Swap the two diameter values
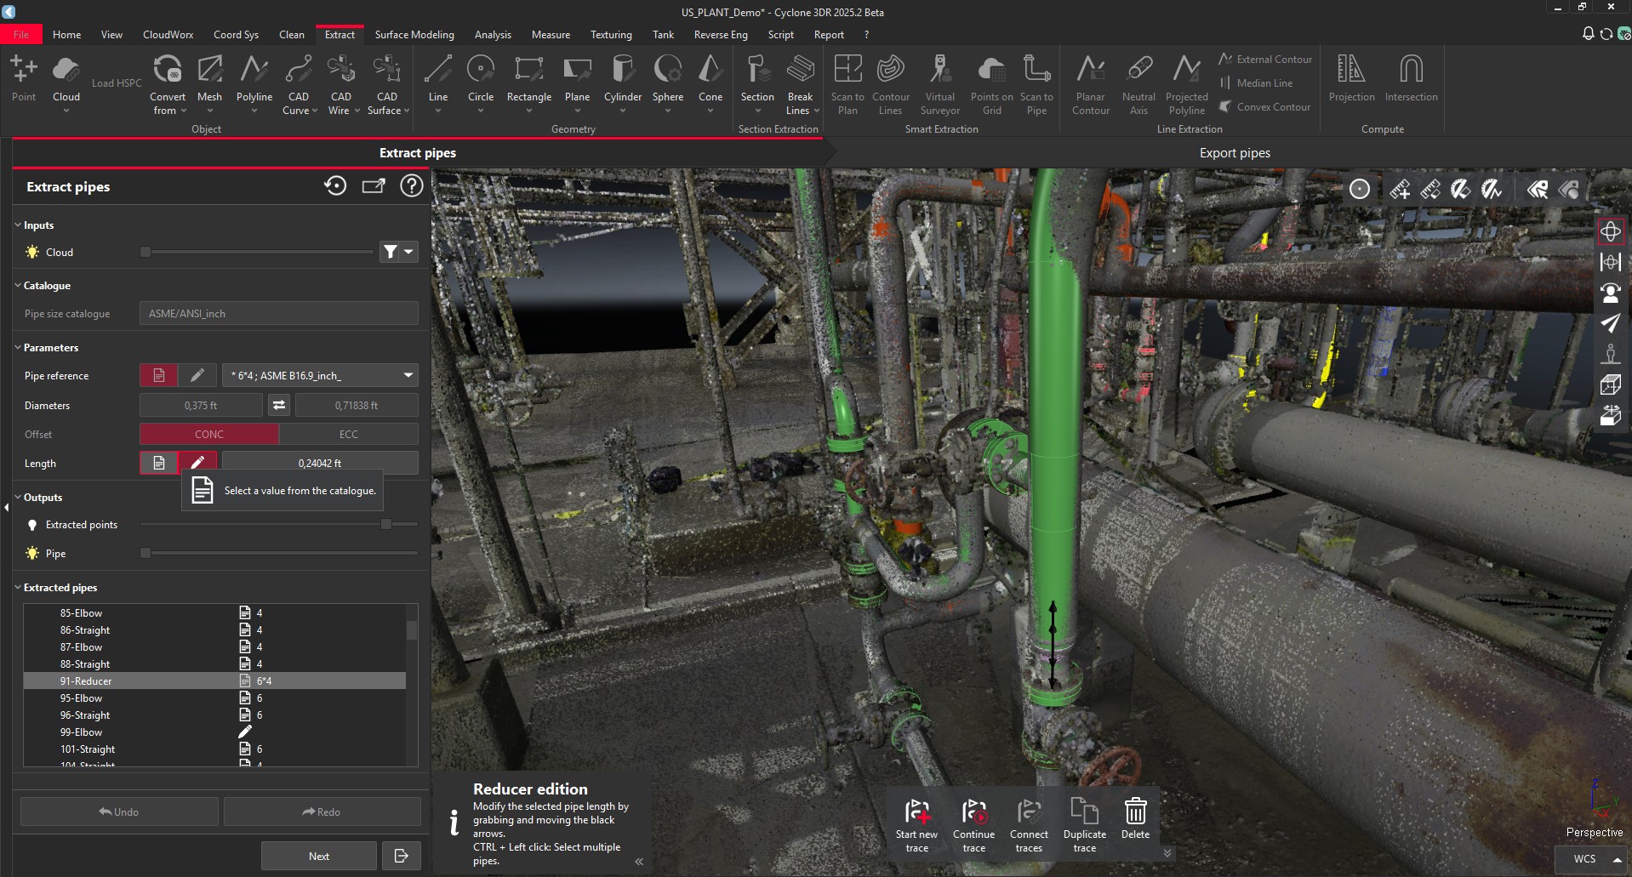The width and height of the screenshot is (1632, 877). (x=278, y=405)
